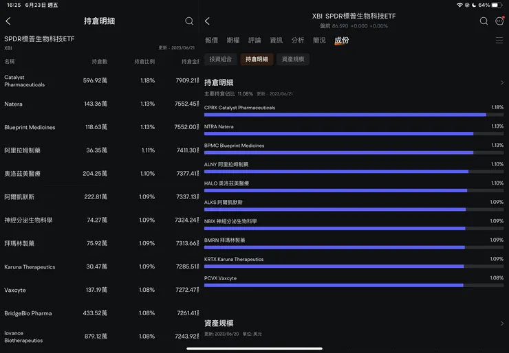Select Catalyst Pharmaceuticals row in left table
This screenshot has width=509, height=353.
coord(100,81)
